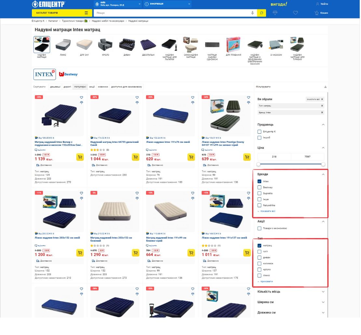
Task: Add the 1 139 ₴ mattress to cart
Action: [80, 157]
